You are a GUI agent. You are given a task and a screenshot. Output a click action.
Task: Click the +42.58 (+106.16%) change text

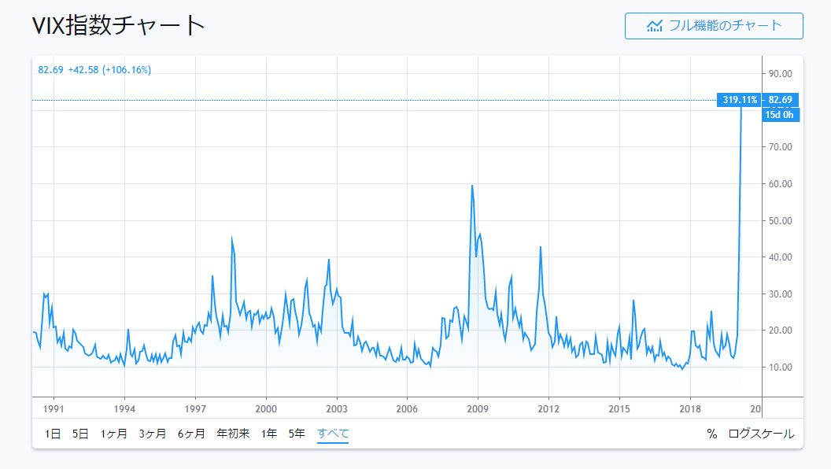109,70
